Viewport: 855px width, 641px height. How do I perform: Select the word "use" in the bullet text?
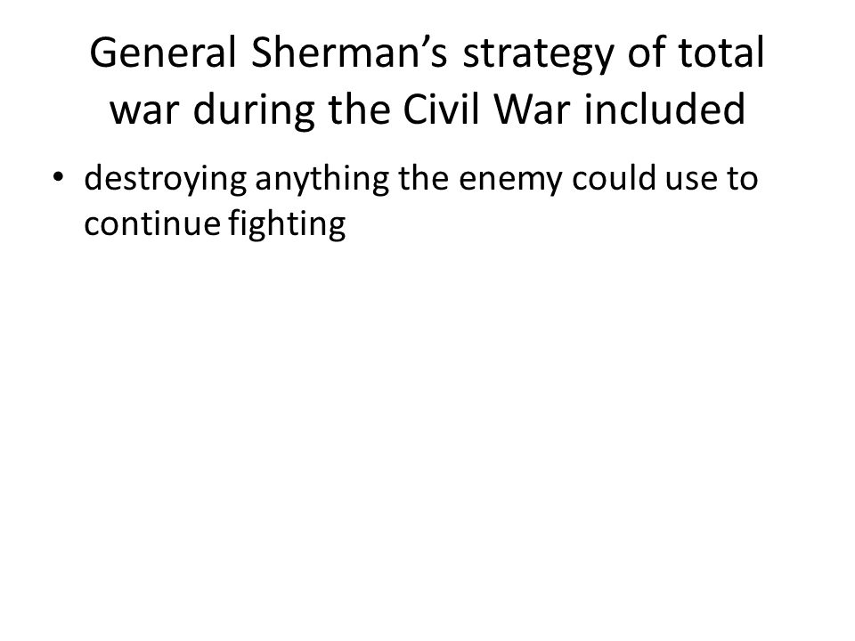(689, 181)
